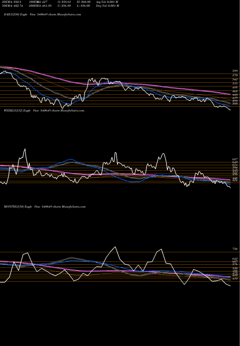Click the 687 price level on weekly chart

[x=235, y=160]
